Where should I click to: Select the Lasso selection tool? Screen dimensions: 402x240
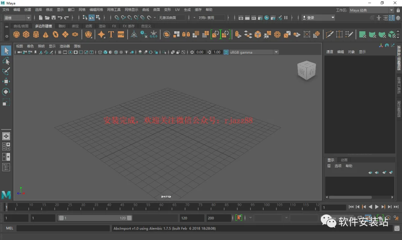click(6, 61)
